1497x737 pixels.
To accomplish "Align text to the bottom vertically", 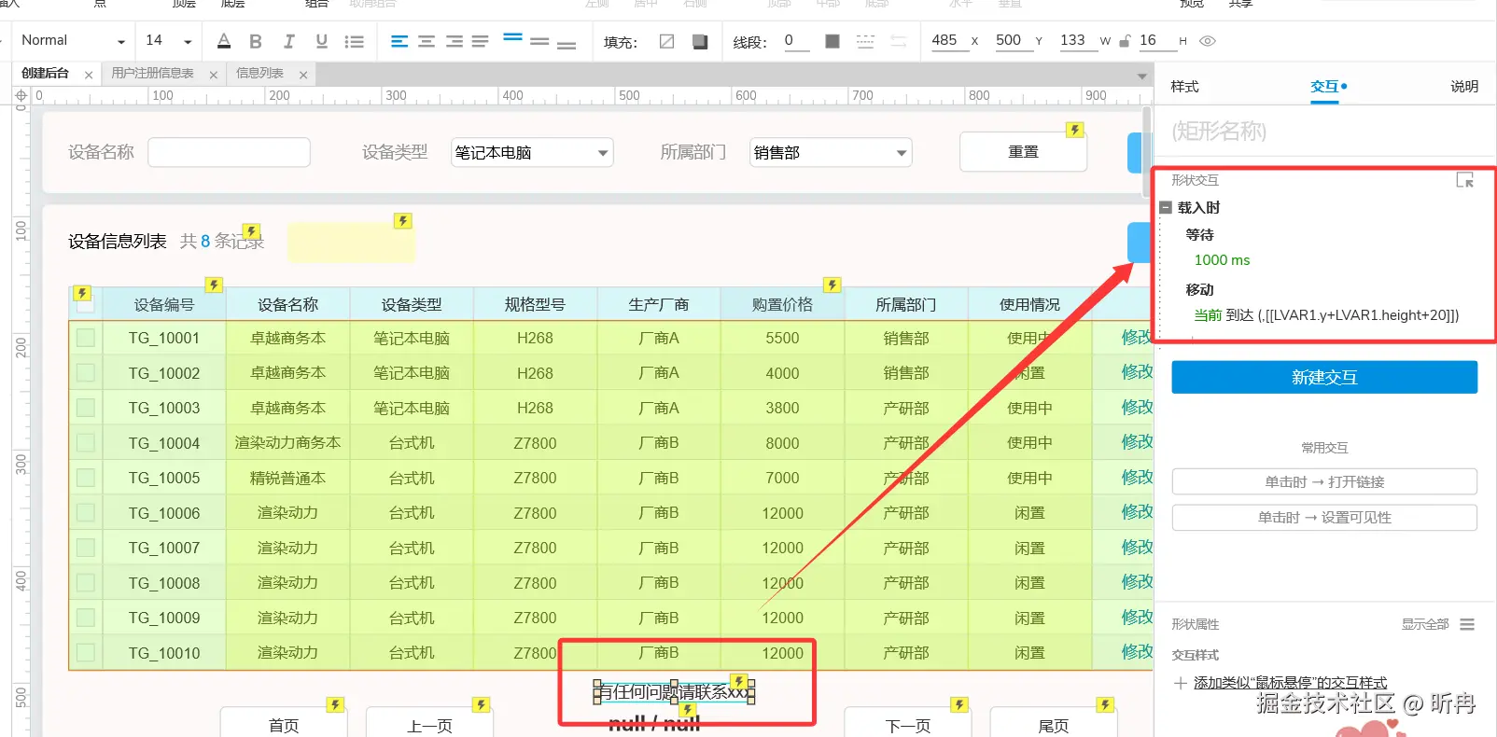I will coord(567,43).
